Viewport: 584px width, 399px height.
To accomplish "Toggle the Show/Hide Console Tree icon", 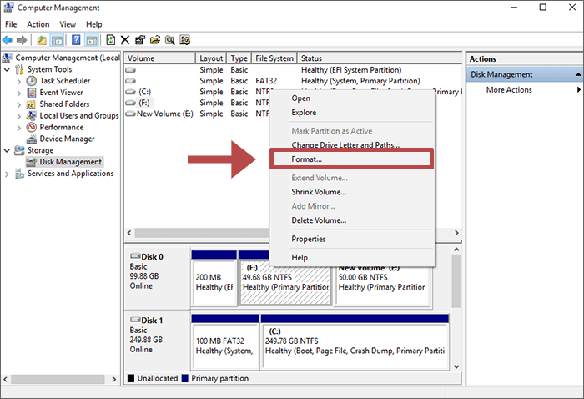I will tap(57, 40).
